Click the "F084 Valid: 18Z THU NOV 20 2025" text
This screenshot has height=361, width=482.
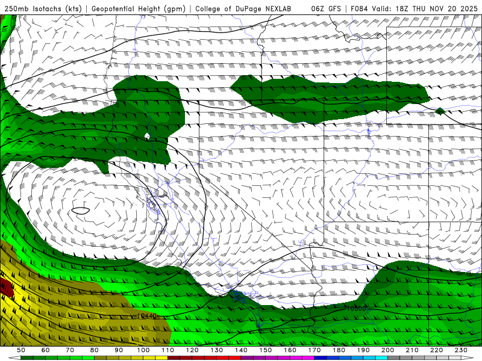coord(415,8)
